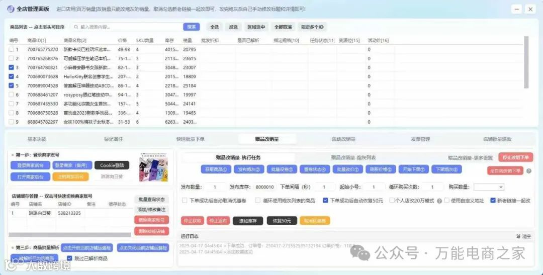Click 查看状态④ button

[315, 169]
